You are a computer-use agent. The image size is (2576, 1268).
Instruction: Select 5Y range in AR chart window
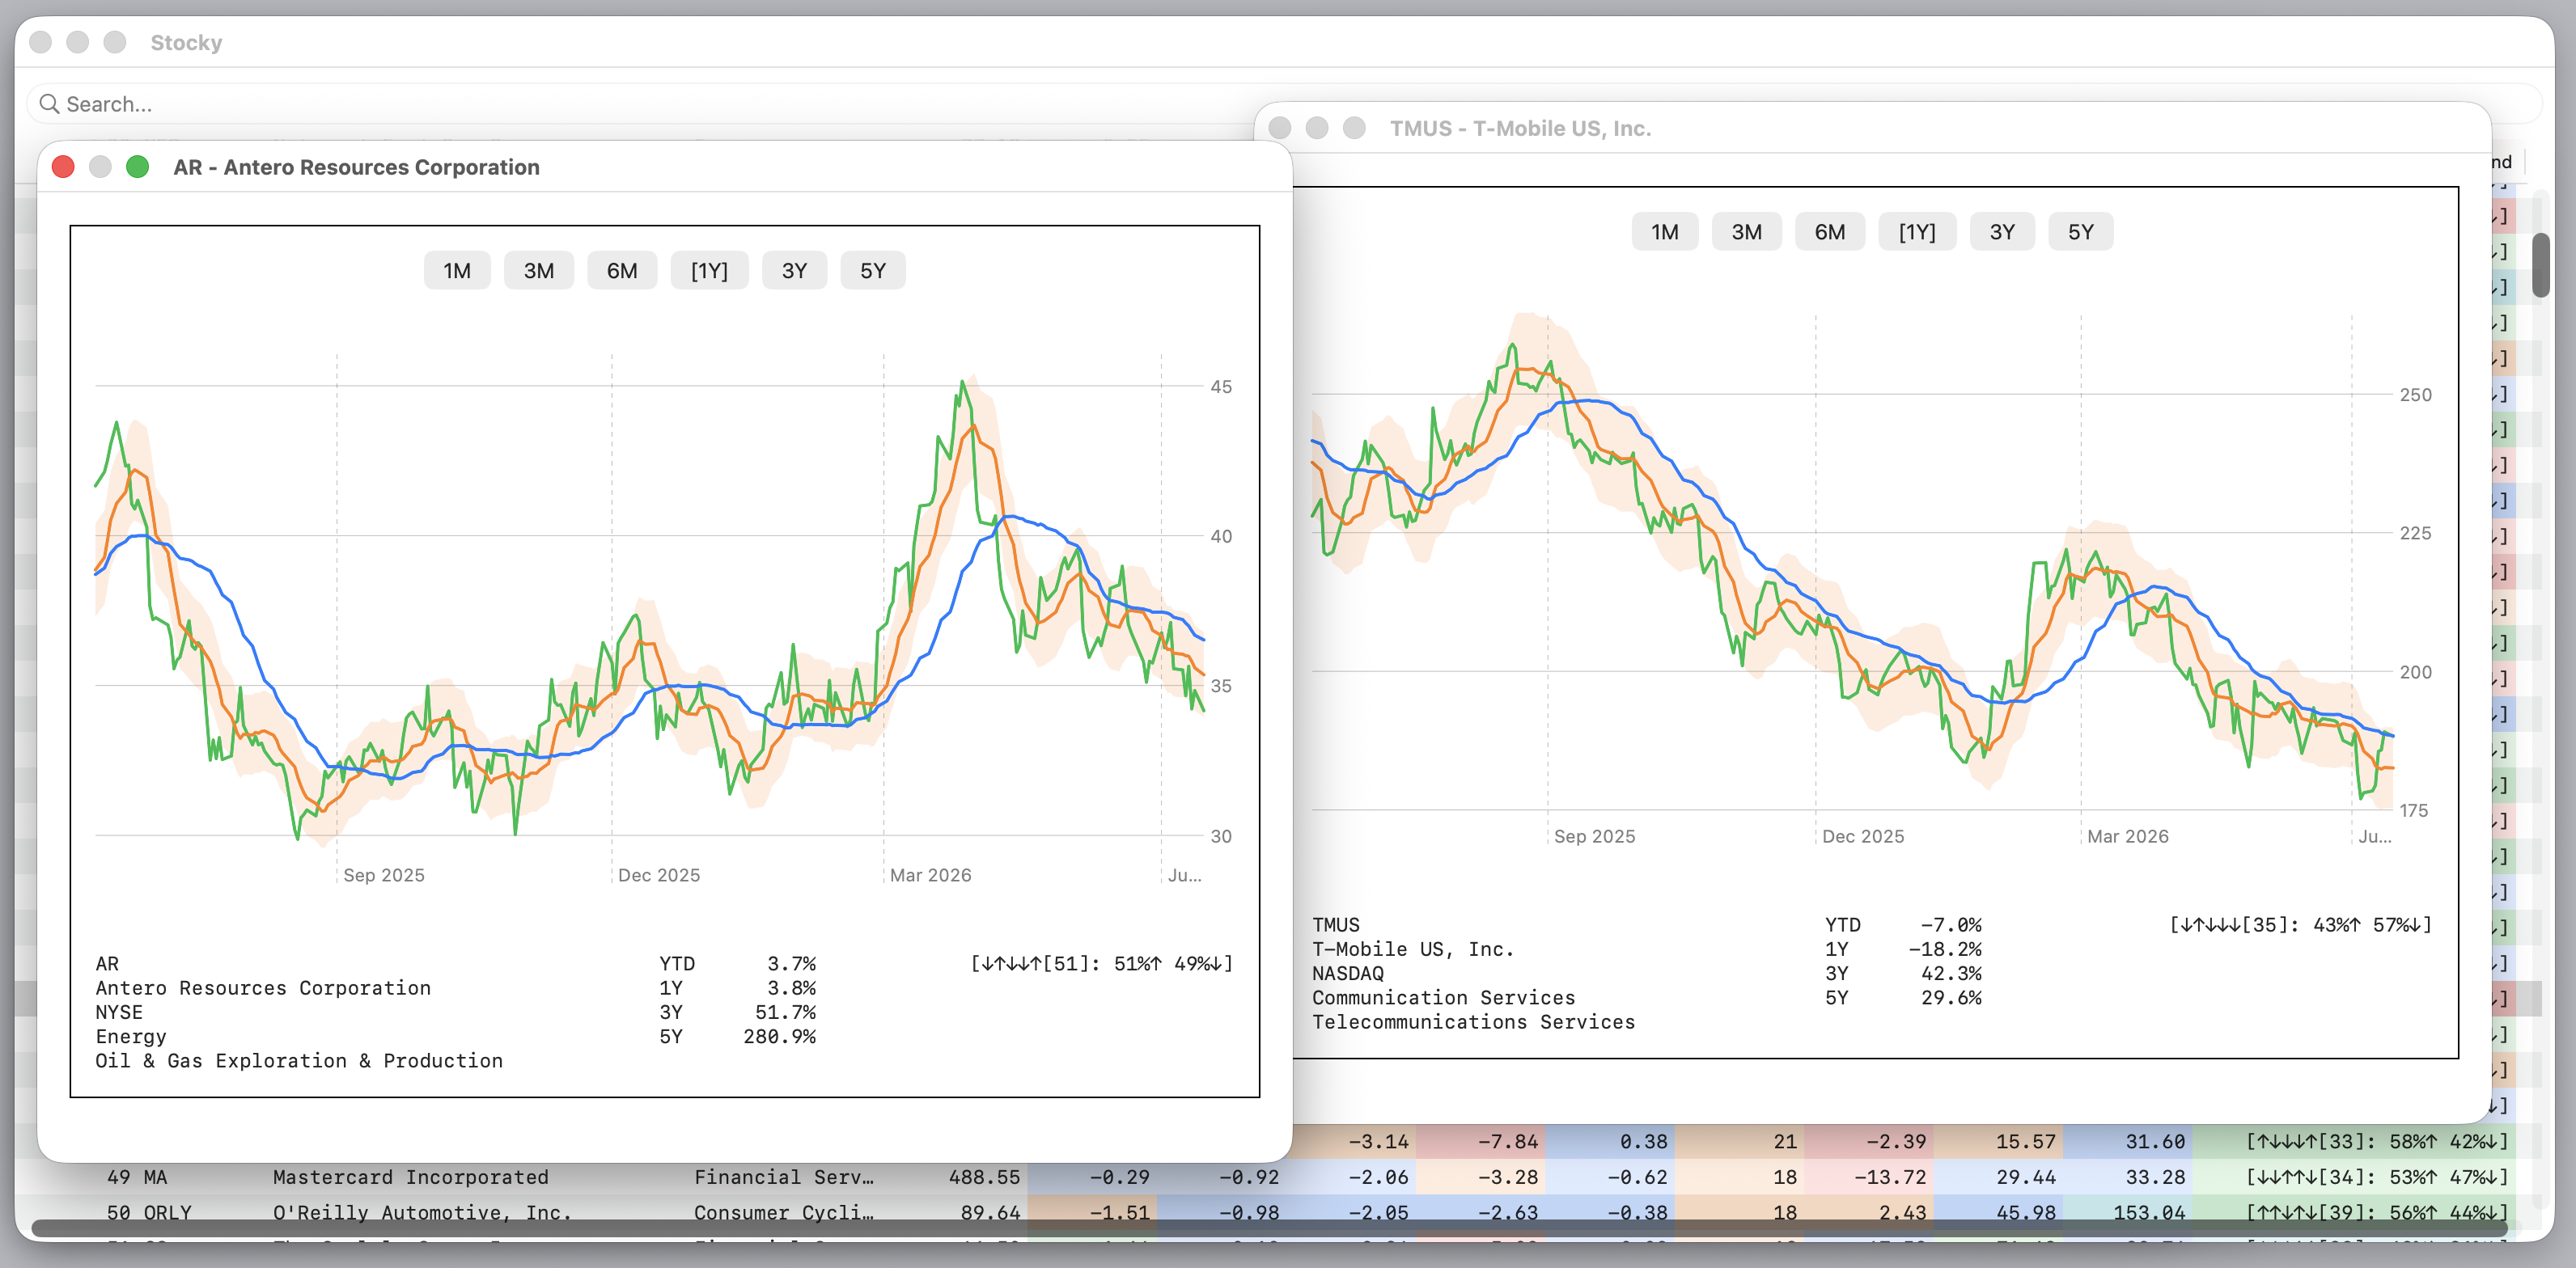click(873, 271)
